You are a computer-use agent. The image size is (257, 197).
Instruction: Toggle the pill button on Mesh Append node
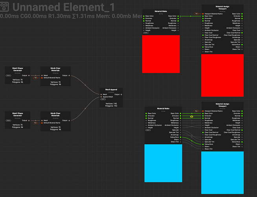click(x=103, y=99)
